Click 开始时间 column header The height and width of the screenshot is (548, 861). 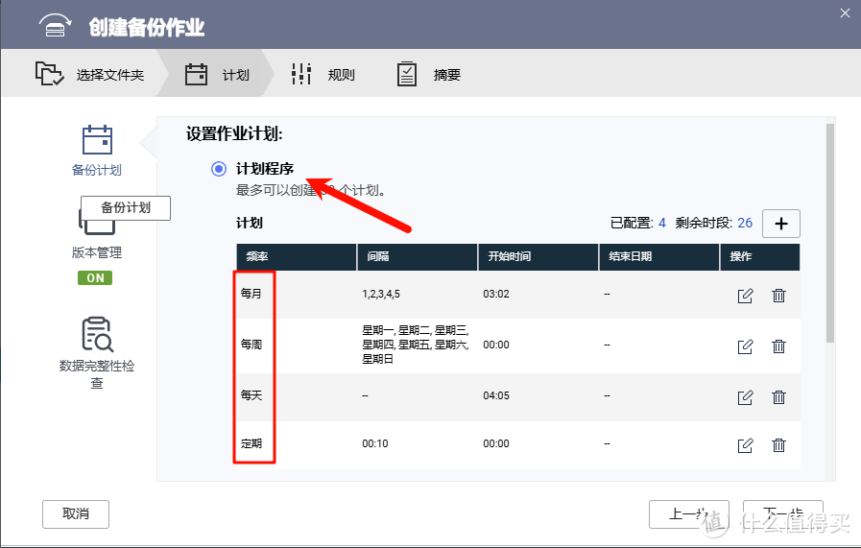pyautogui.click(x=538, y=256)
